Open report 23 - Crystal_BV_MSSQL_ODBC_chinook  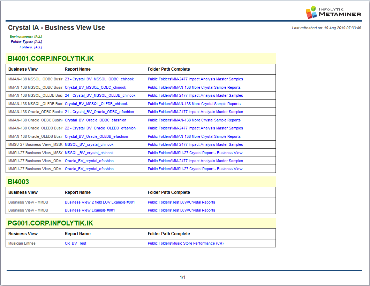[99, 79]
